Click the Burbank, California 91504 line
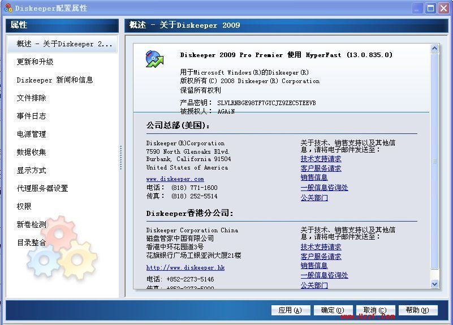This screenshot has height=325, width=453. (188, 159)
